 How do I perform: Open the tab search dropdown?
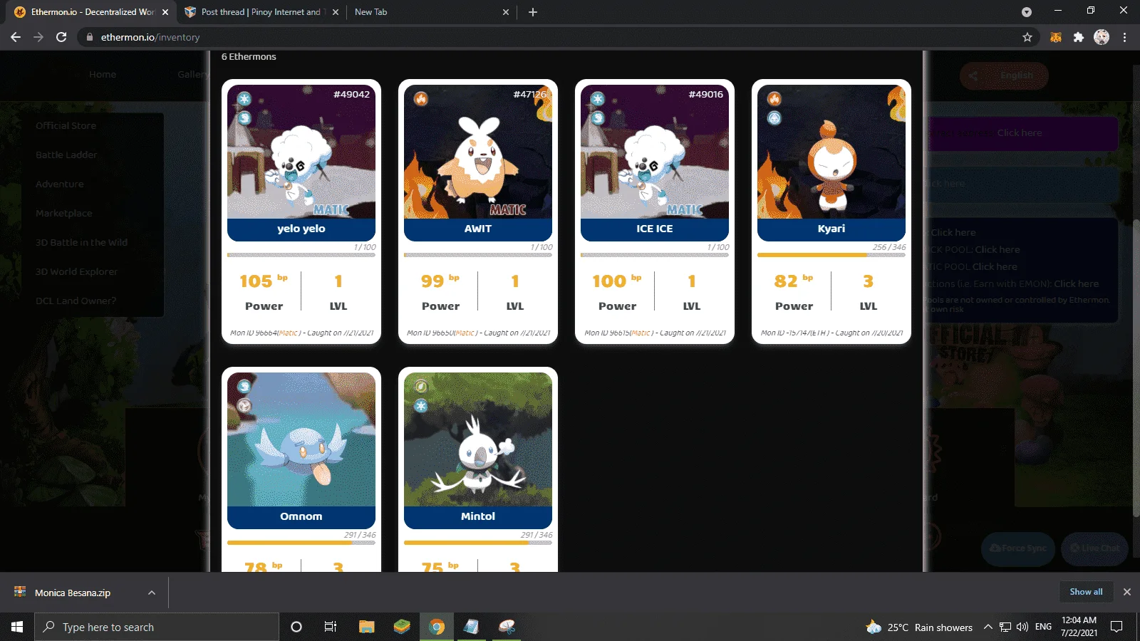click(1027, 12)
